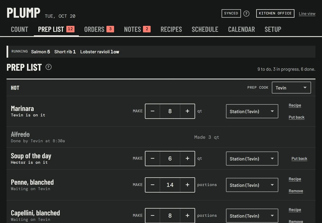Image resolution: width=322 pixels, height=223 pixels.
Task: Click the Kitchen Office button
Action: (x=275, y=13)
